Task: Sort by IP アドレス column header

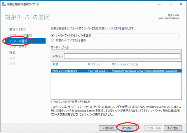Action: [94, 64]
